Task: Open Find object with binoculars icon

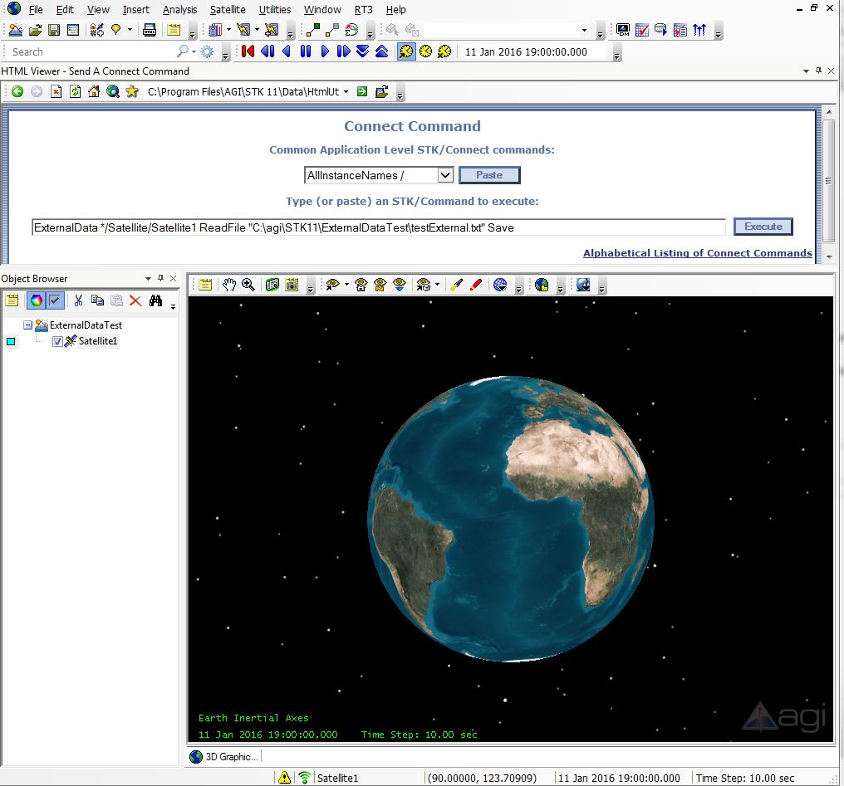Action: pyautogui.click(x=155, y=300)
